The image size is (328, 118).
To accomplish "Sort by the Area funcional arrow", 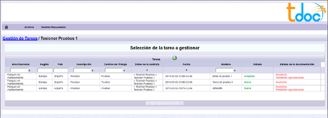I will (30, 70).
